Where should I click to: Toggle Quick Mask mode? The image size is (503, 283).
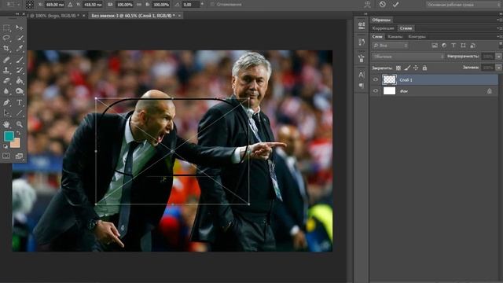(x=6, y=156)
